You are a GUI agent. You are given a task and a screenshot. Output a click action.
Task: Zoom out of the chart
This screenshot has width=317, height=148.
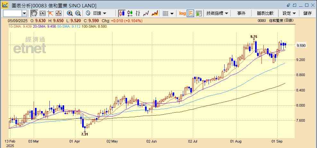click(x=78, y=13)
